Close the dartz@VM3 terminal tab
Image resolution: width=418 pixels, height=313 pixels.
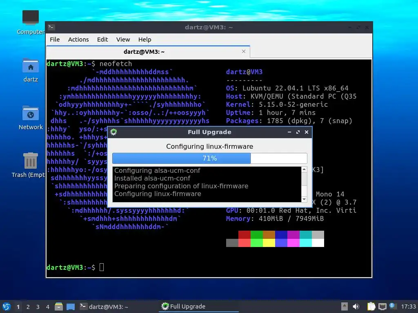[x=244, y=51]
